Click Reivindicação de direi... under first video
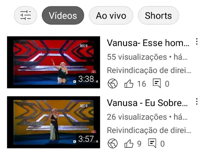 click(149, 70)
